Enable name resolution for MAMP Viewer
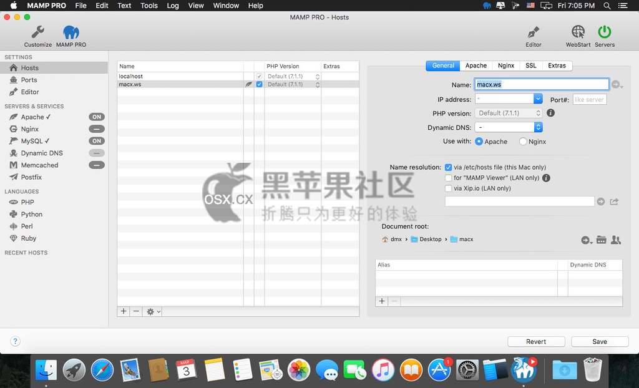 (x=448, y=178)
